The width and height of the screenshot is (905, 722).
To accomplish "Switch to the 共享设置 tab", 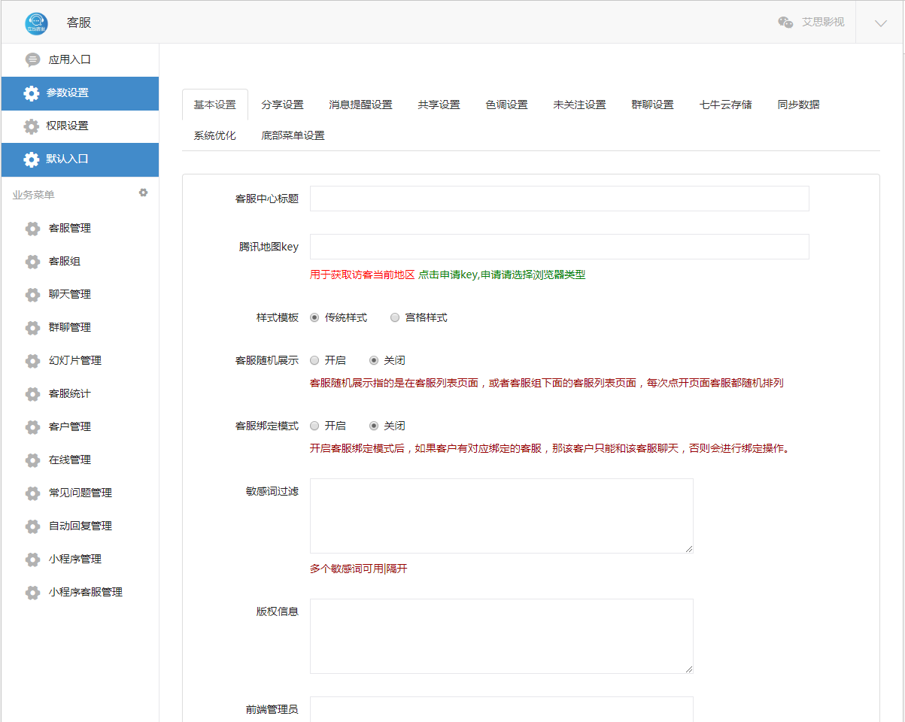I will click(439, 105).
